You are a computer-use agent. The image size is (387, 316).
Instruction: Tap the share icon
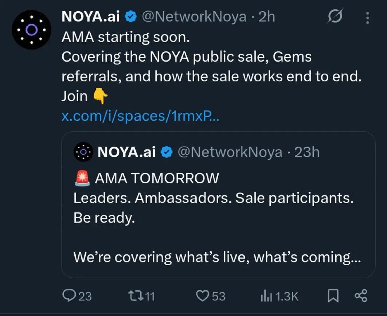pyautogui.click(x=361, y=296)
